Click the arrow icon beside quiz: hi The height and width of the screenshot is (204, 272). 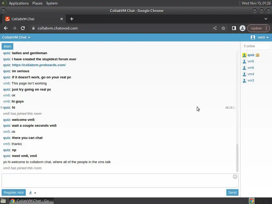coord(1,108)
